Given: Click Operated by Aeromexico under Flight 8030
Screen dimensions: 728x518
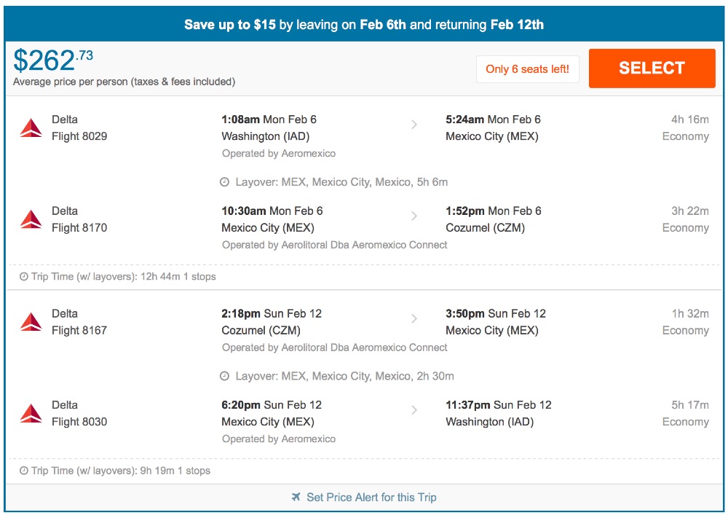Looking at the screenshot, I should click(x=280, y=439).
